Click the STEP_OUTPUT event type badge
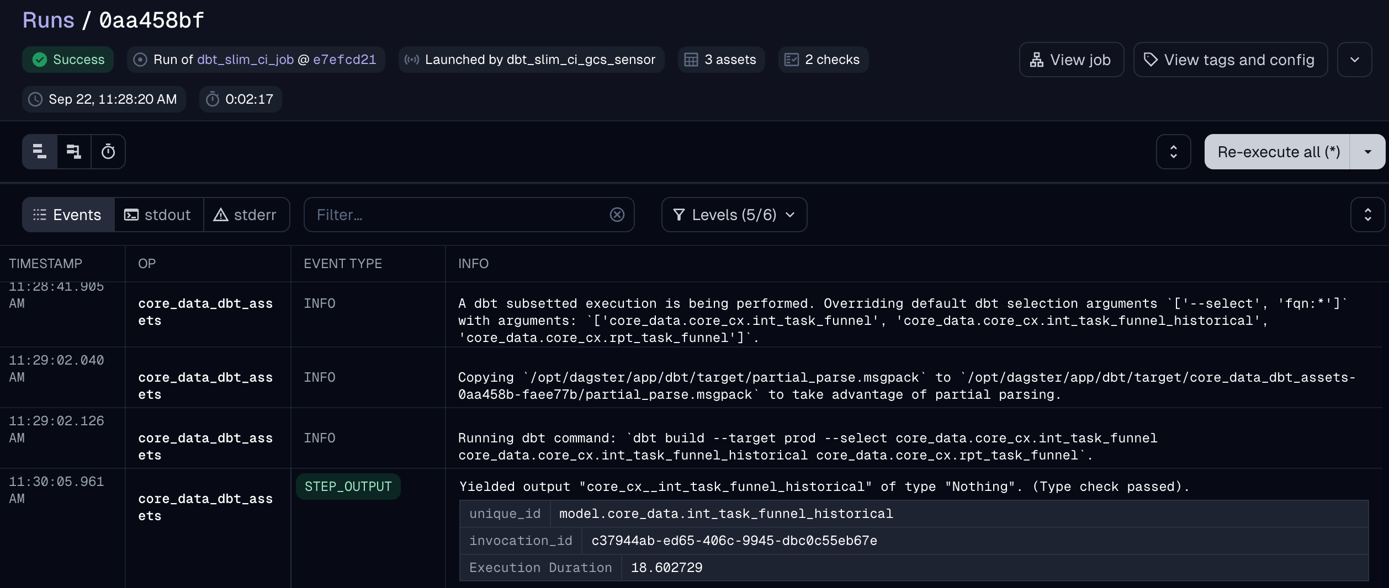 click(348, 487)
